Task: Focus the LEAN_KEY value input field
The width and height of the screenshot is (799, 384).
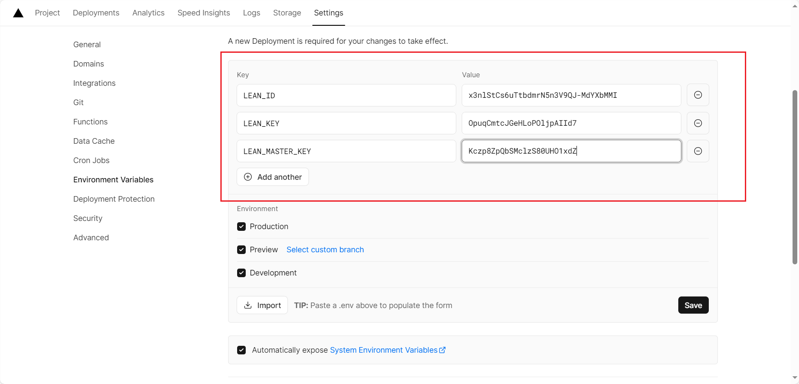Action: (571, 123)
